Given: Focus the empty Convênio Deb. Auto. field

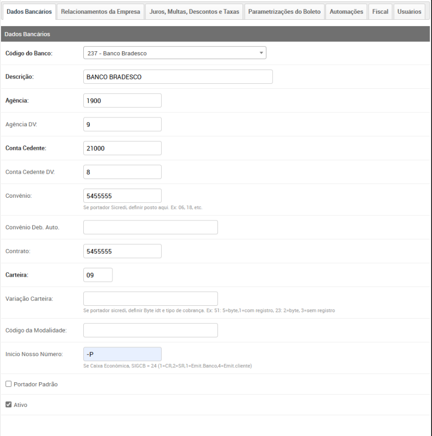Looking at the screenshot, I should tap(150, 227).
